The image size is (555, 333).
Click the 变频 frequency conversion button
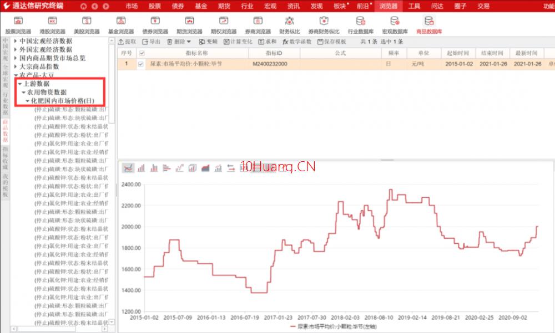coord(208,42)
